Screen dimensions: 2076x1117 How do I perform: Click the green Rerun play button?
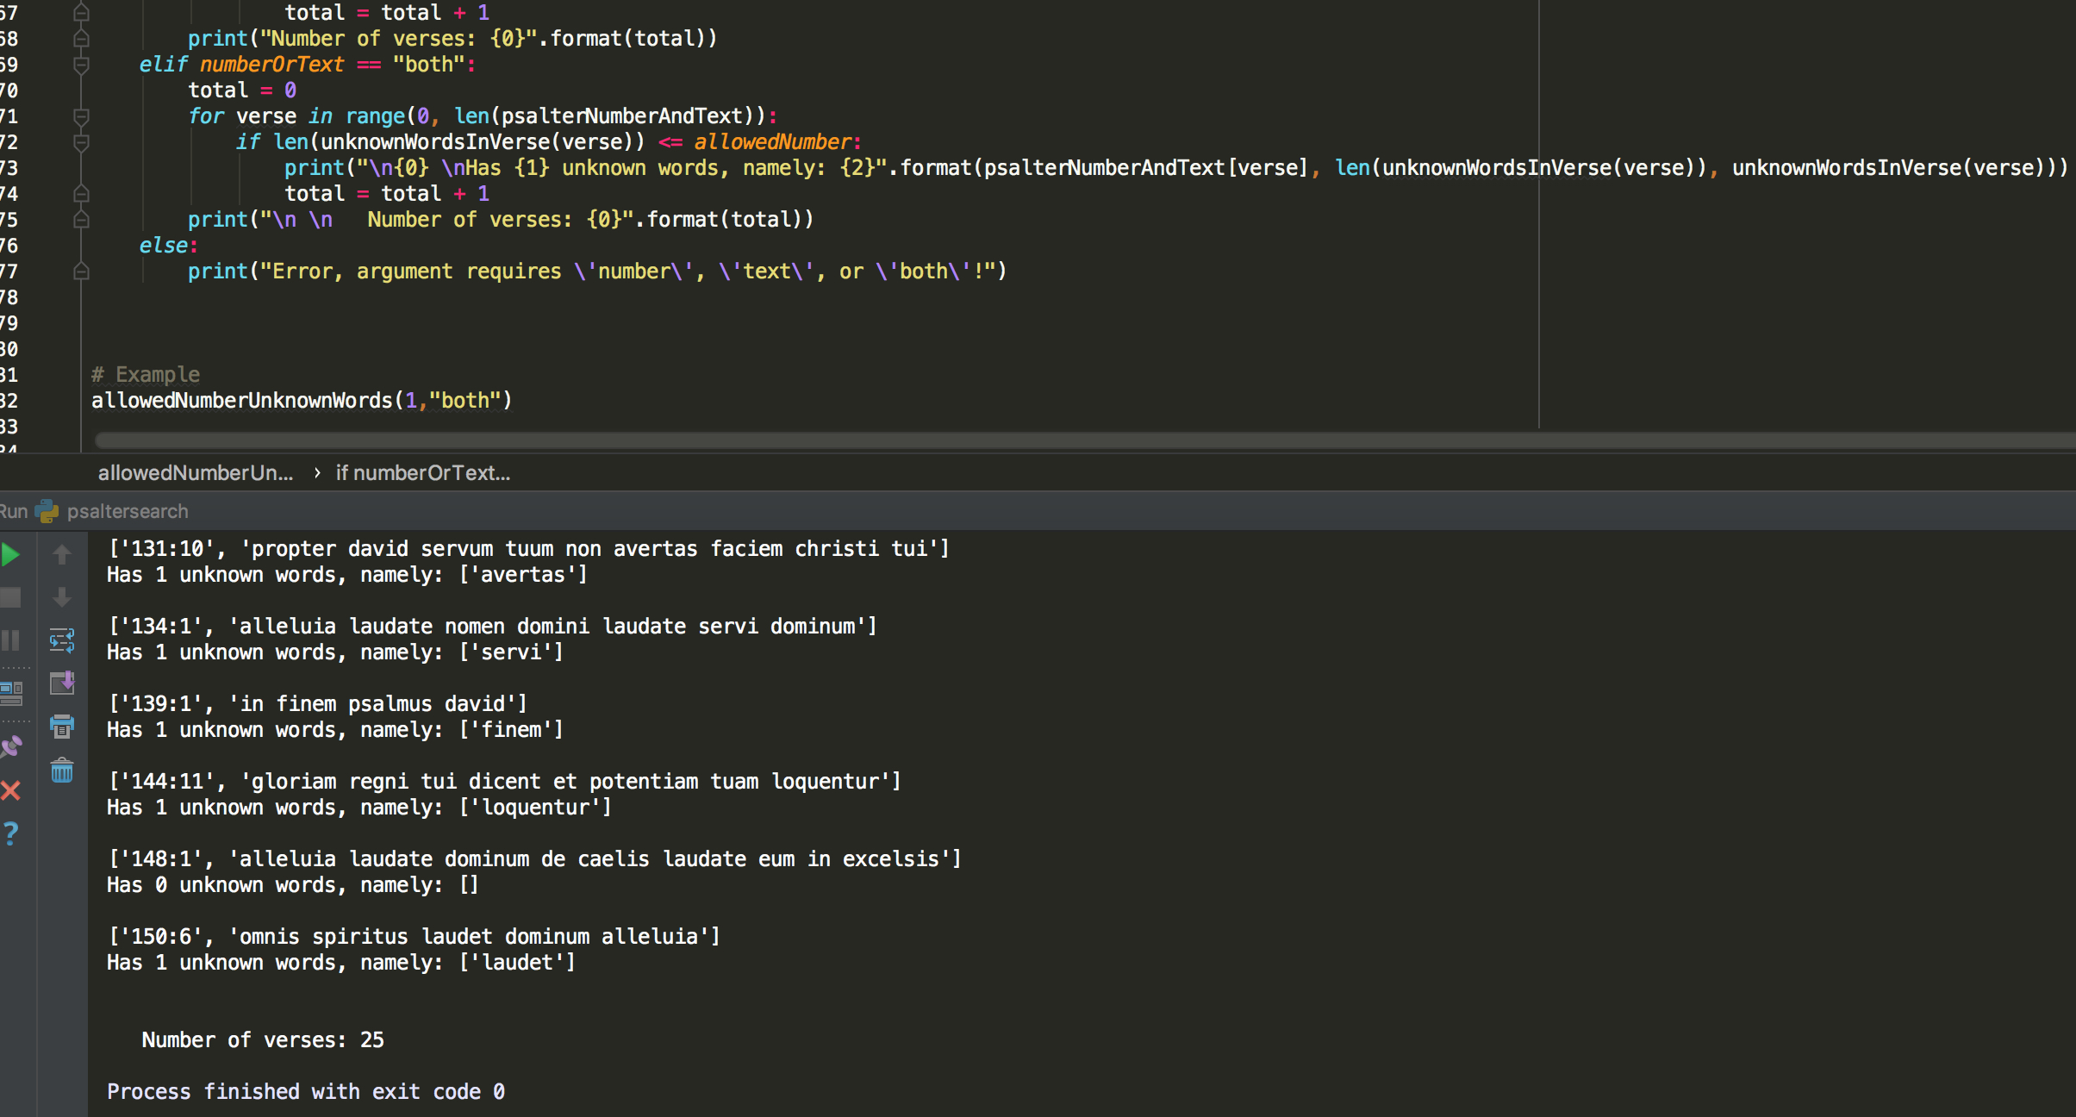10,555
